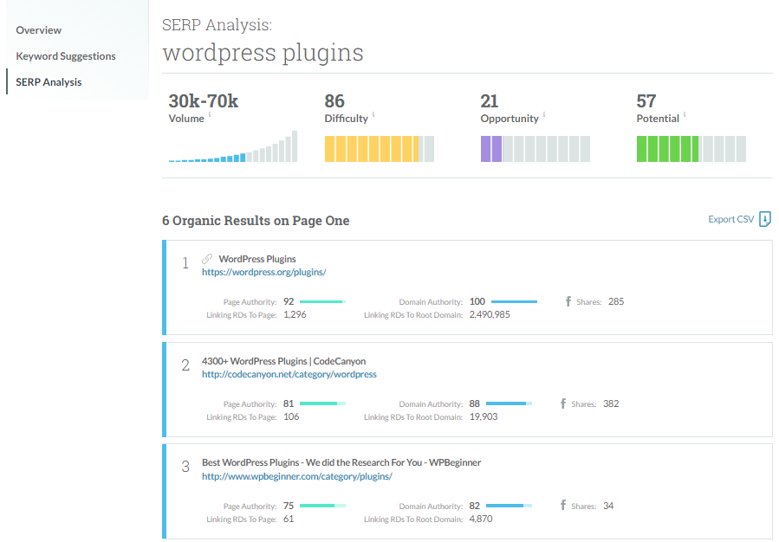Click Page Authority bar for wordpress.org
The image size is (779, 542).
pos(323,302)
